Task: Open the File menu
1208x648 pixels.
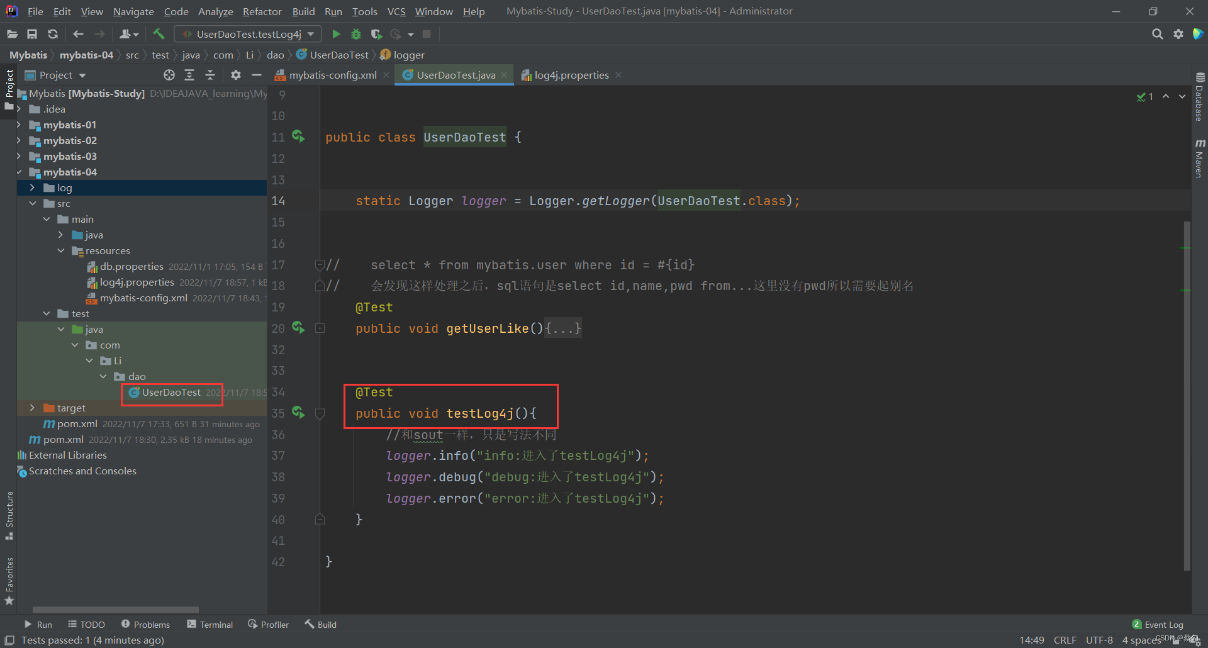Action: (x=35, y=11)
